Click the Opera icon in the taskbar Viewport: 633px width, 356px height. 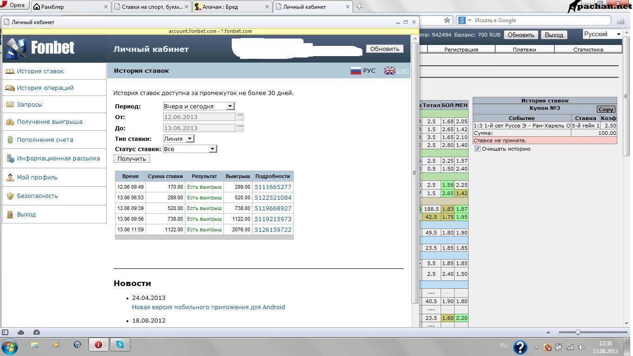click(98, 344)
